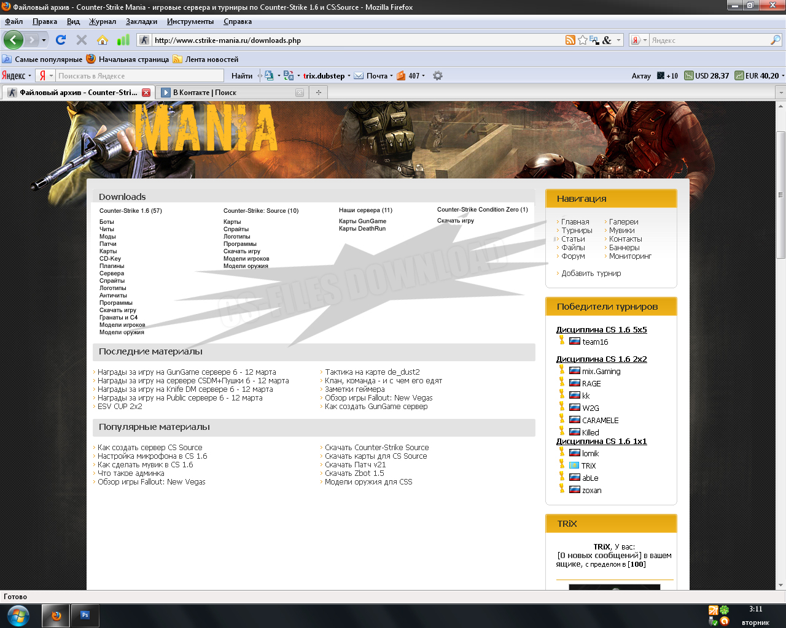Click the Forward navigation arrow
786x628 pixels.
click(31, 40)
